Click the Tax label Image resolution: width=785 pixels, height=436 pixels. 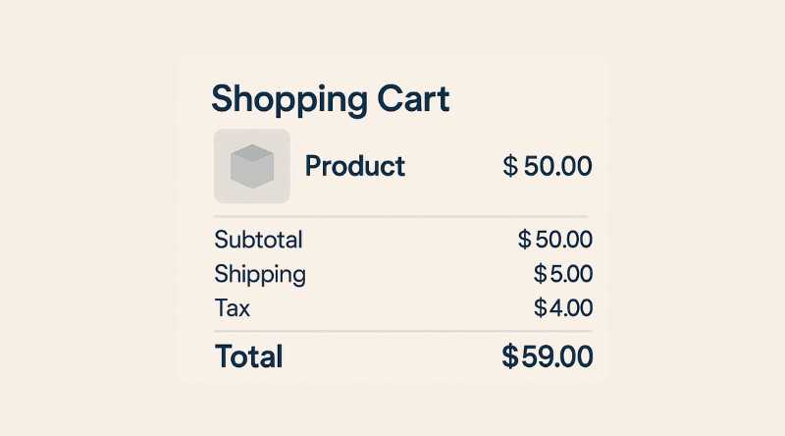[232, 307]
